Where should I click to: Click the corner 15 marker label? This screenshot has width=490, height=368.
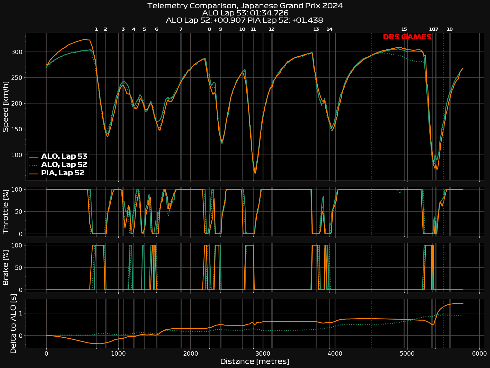point(404,29)
